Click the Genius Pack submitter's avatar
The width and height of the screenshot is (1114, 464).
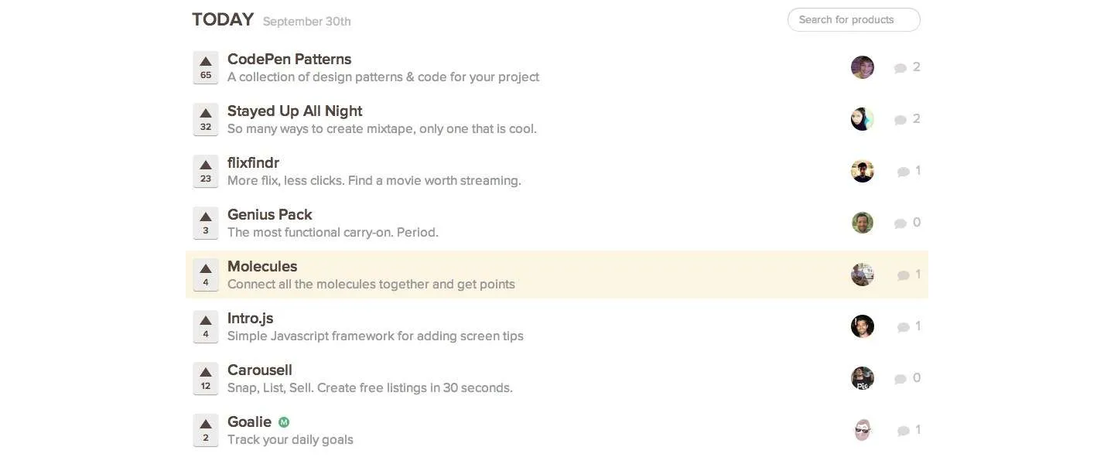(x=862, y=222)
